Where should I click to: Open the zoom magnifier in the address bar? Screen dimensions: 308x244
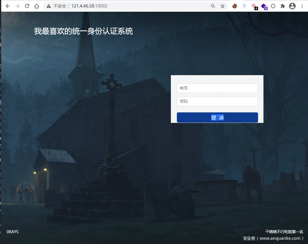click(x=213, y=6)
